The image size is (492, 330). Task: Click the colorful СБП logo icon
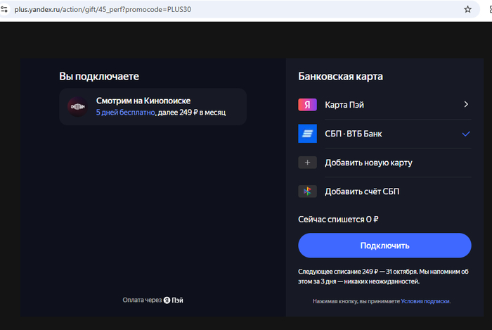(x=307, y=191)
